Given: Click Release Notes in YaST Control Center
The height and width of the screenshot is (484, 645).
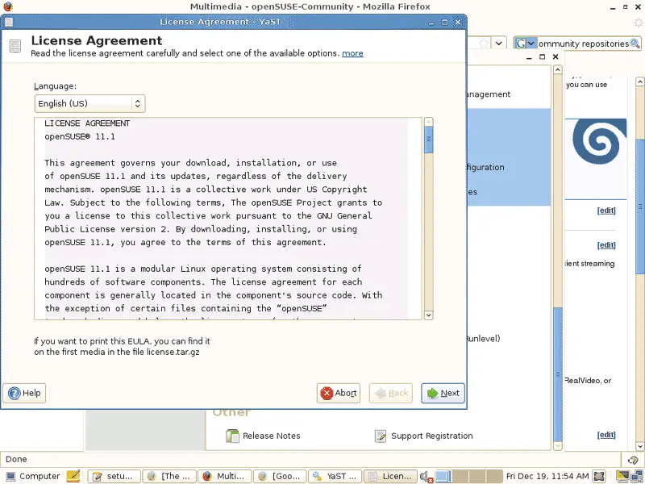Looking at the screenshot, I should [264, 436].
